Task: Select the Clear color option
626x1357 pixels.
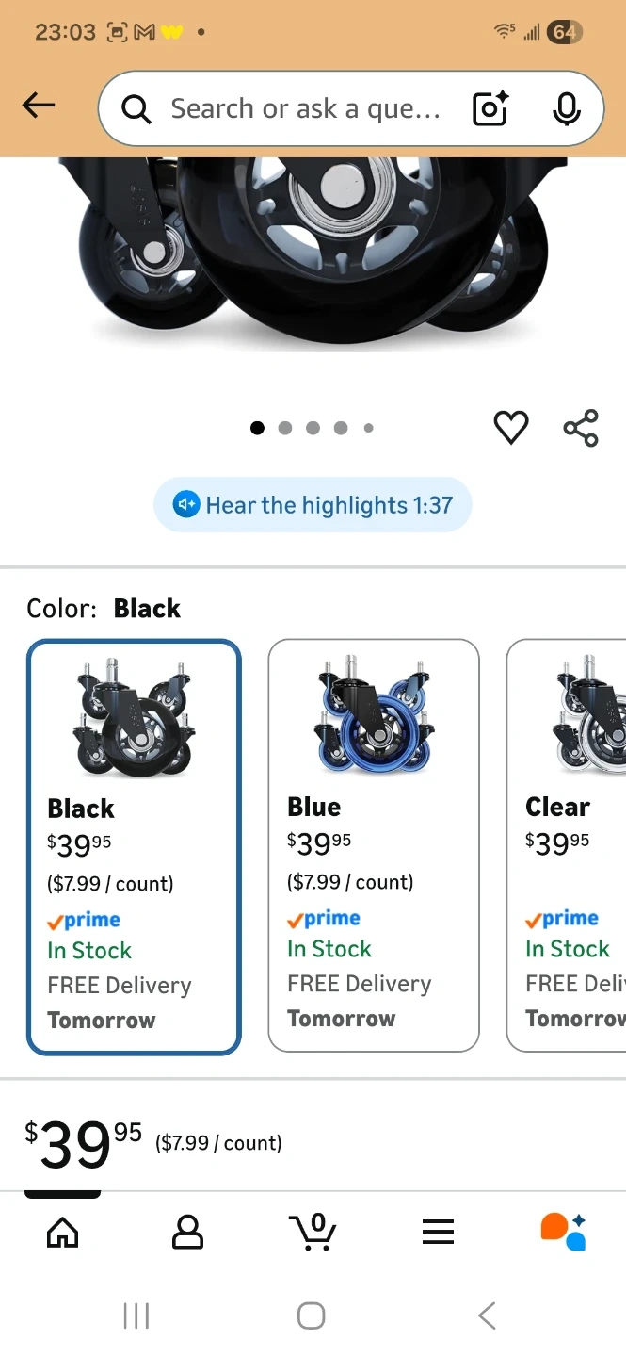Action: pos(568,844)
